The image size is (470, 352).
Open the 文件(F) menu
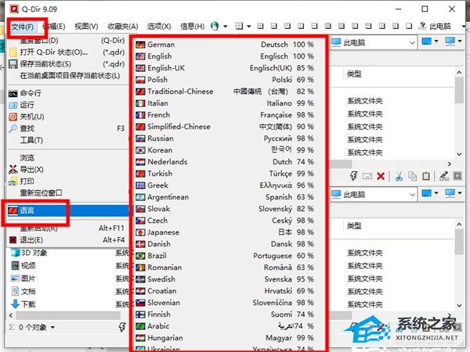coord(23,27)
